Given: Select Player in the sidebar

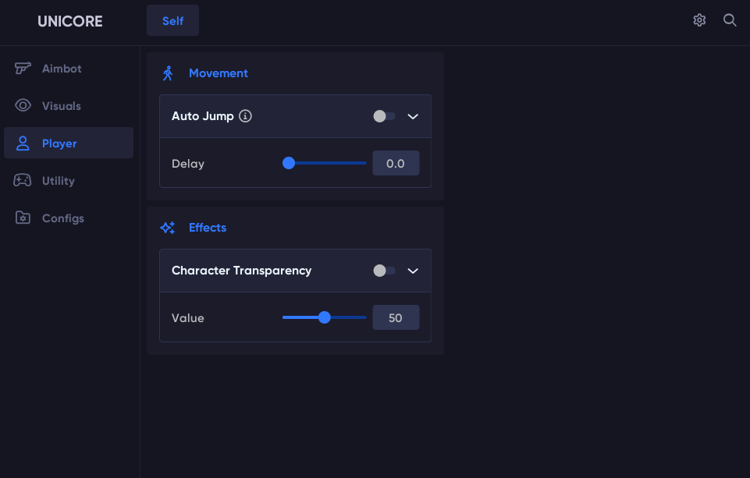Looking at the screenshot, I should tap(69, 143).
